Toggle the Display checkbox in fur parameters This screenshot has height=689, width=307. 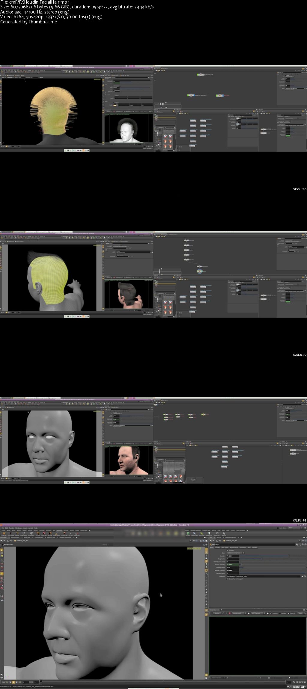tap(227, 550)
